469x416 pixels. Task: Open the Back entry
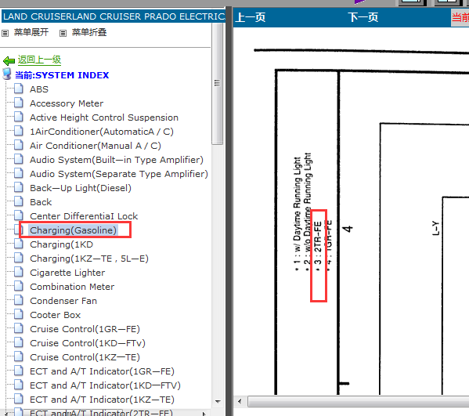41,202
